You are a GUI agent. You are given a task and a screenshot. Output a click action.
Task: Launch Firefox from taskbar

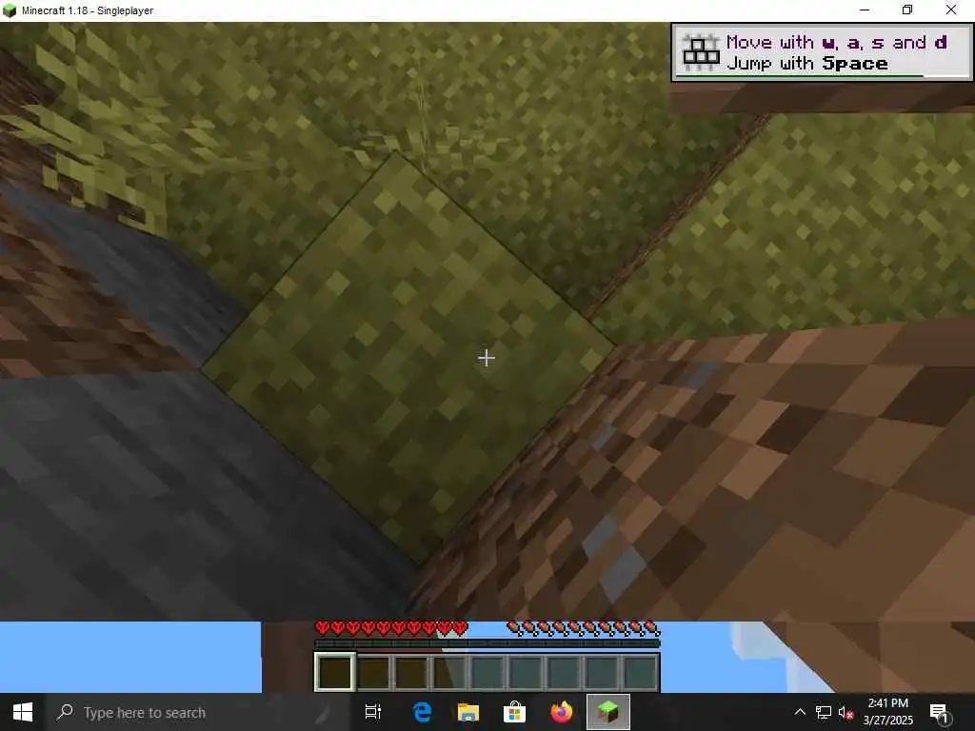click(561, 712)
